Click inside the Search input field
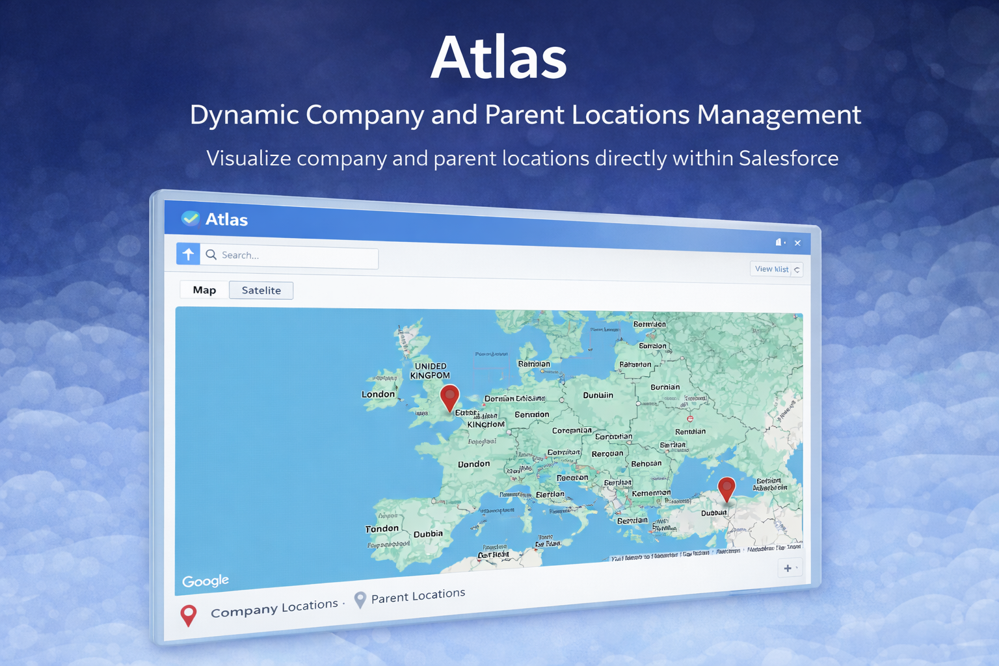999x666 pixels. point(296,256)
